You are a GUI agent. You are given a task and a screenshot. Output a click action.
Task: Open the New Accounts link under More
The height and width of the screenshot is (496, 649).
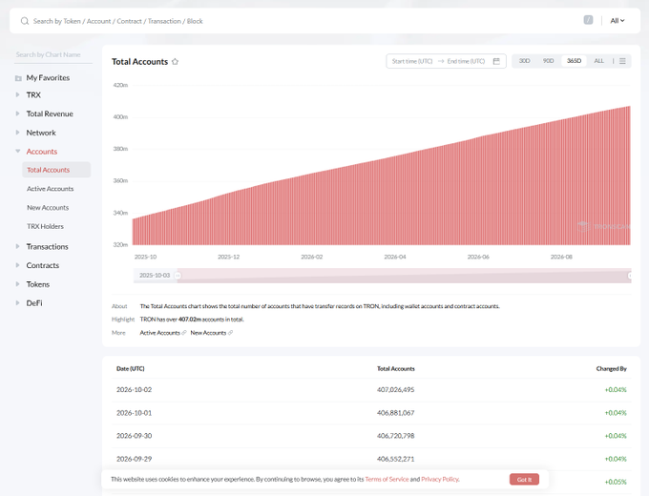pyautogui.click(x=208, y=333)
